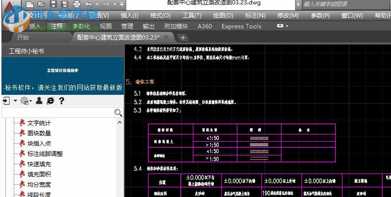Save the drawing using the floppy disk icon
Image resolution: width=391 pixels, height=197 pixels.
[53, 4]
